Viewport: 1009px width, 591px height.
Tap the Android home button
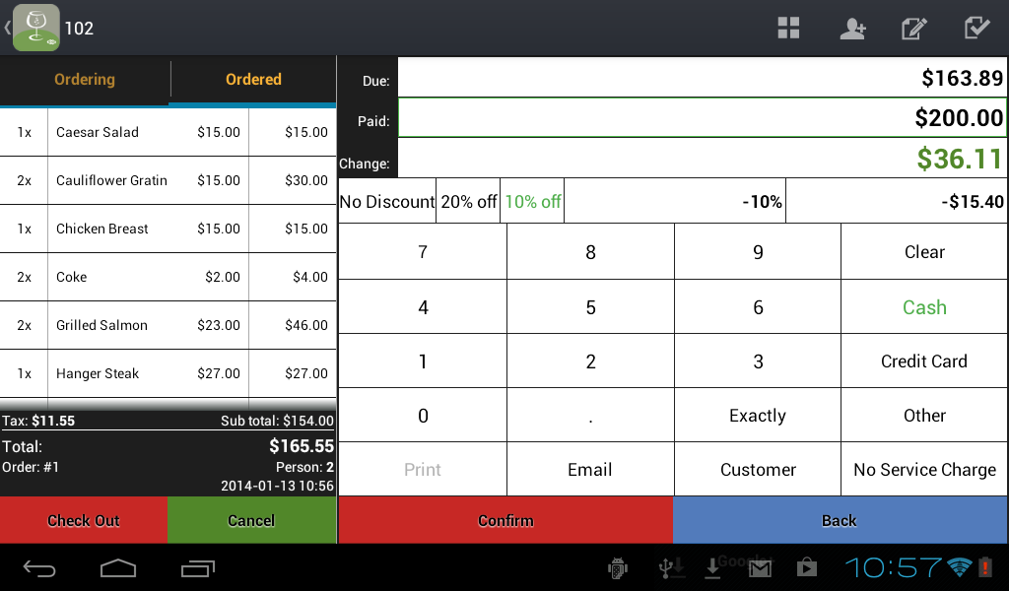118,567
